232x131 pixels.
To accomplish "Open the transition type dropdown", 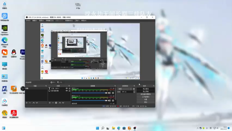I will pos(125,89).
